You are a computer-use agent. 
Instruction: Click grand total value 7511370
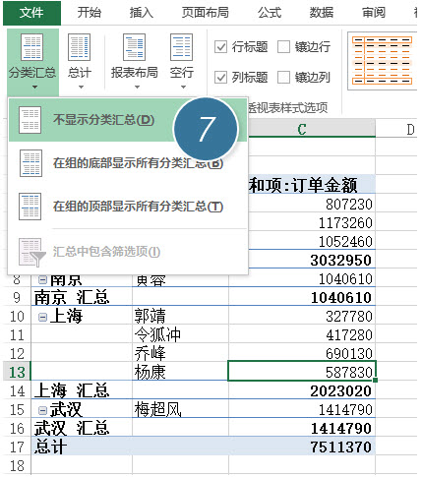pos(302,447)
